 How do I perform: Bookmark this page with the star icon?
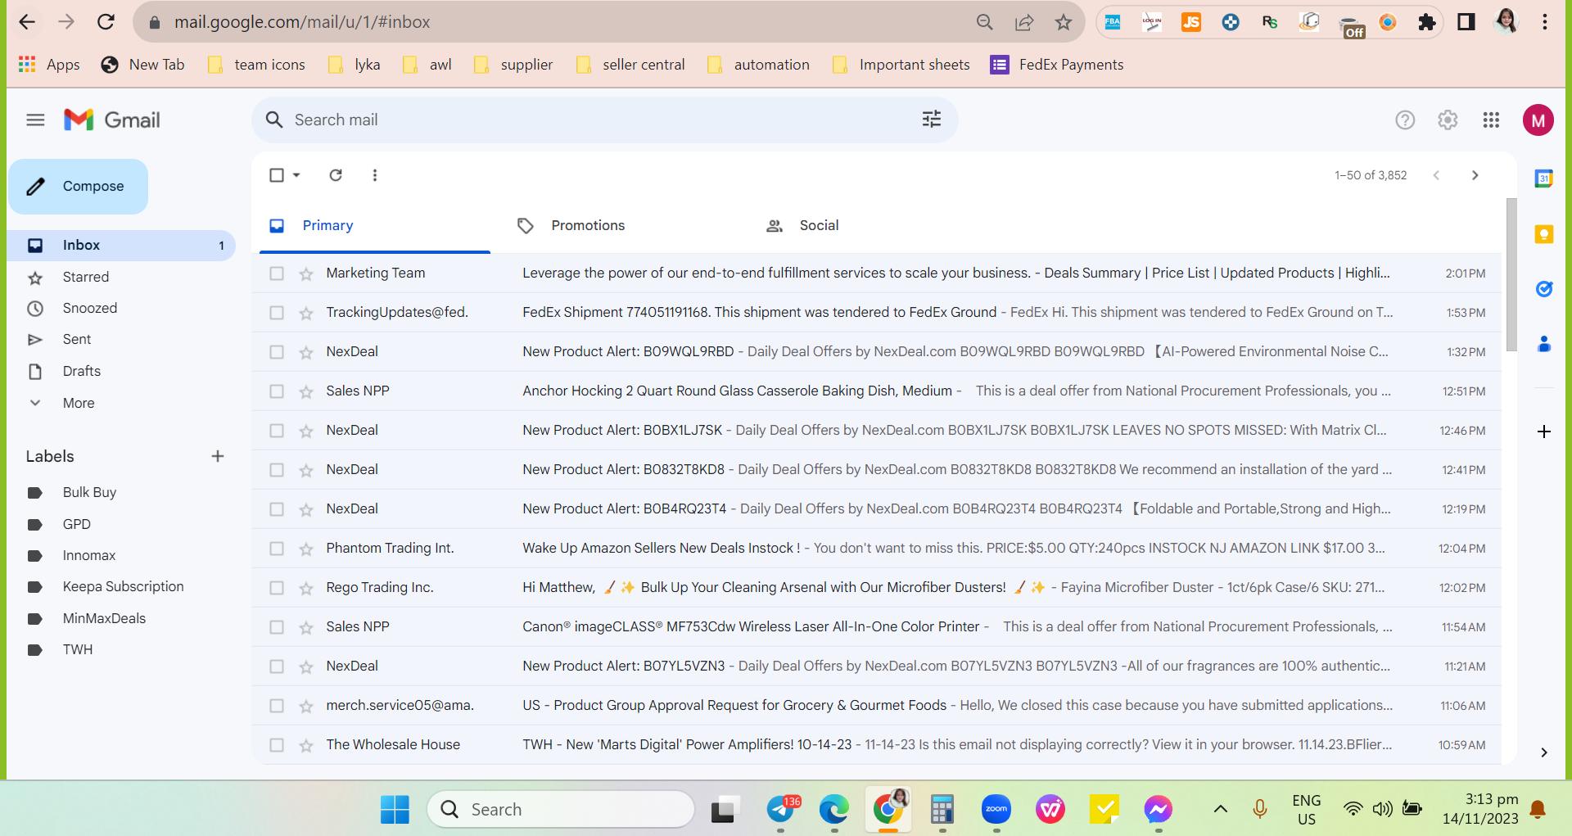(x=1064, y=22)
